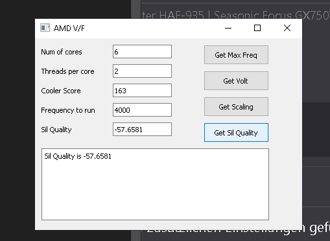This screenshot has height=241, width=330.
Task: Click the Sil Quality value field
Action: tap(142, 130)
